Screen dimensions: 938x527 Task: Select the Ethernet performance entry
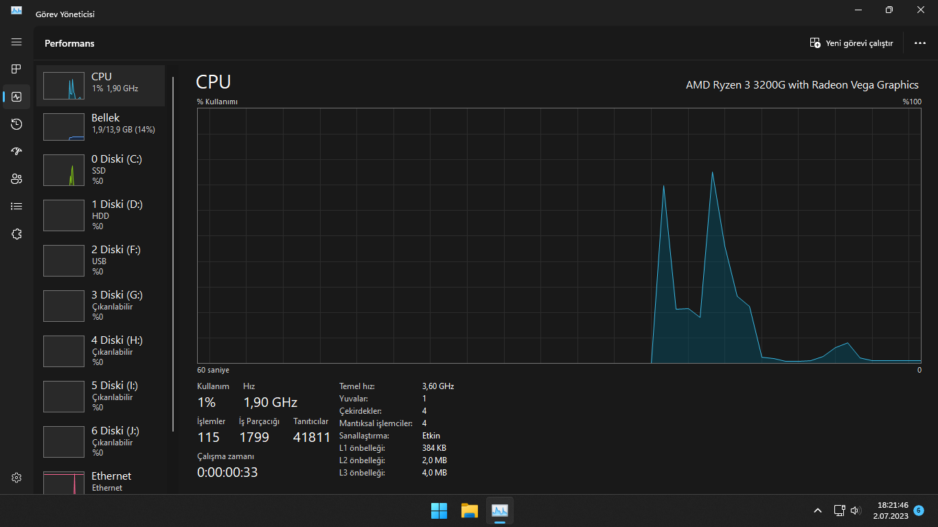pos(100,481)
